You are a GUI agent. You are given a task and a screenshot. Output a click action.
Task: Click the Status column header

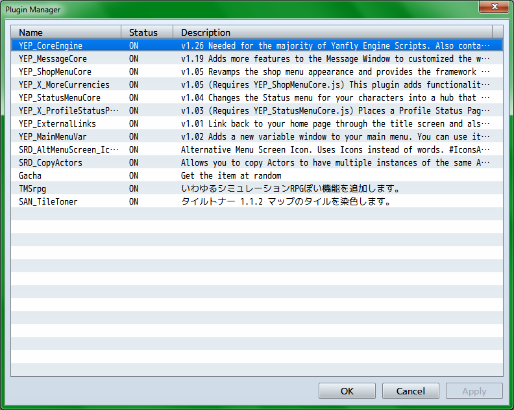point(147,32)
